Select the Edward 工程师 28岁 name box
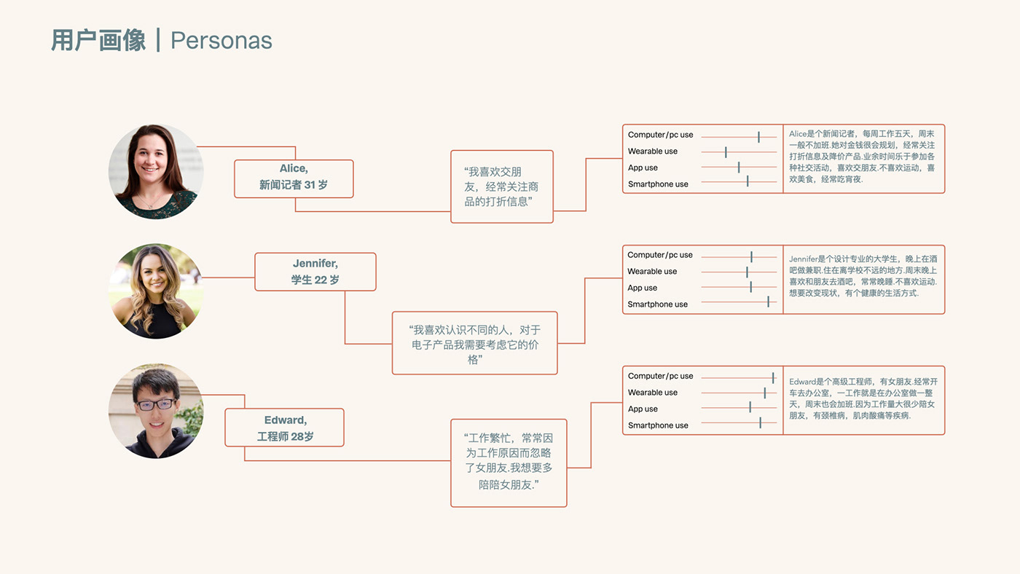Viewport: 1020px width, 574px height. click(x=284, y=428)
